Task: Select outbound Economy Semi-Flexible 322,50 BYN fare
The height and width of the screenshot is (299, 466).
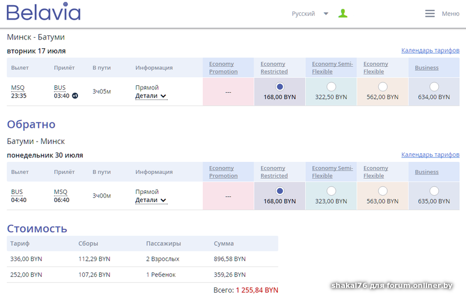Action: point(331,87)
